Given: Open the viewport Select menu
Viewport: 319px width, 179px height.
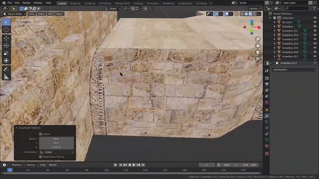Looking at the screenshot, I should coord(41,14).
